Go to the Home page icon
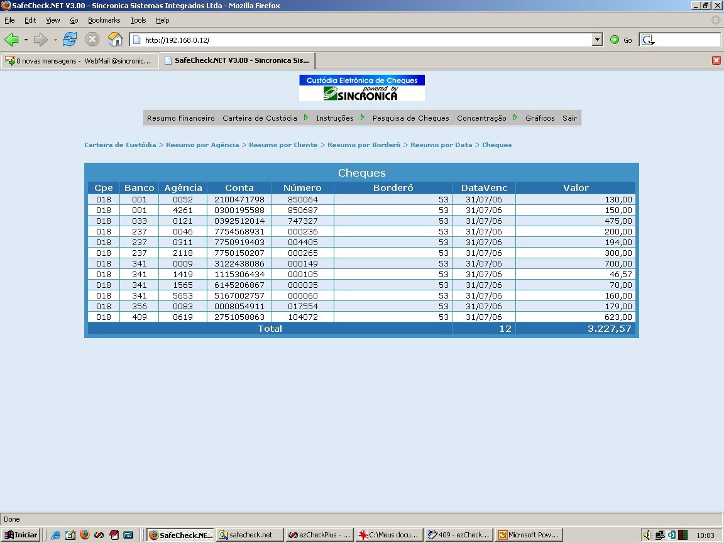Screen dimensions: 724x543 [x=115, y=40]
